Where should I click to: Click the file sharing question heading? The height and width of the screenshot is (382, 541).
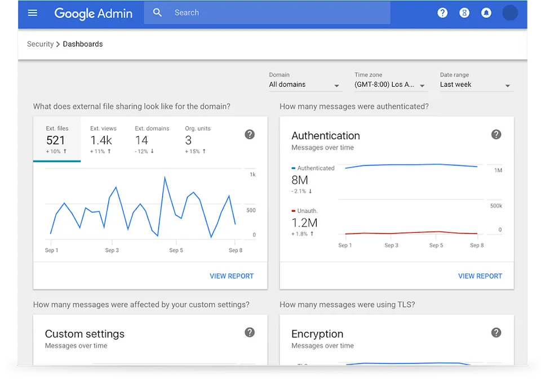point(131,106)
